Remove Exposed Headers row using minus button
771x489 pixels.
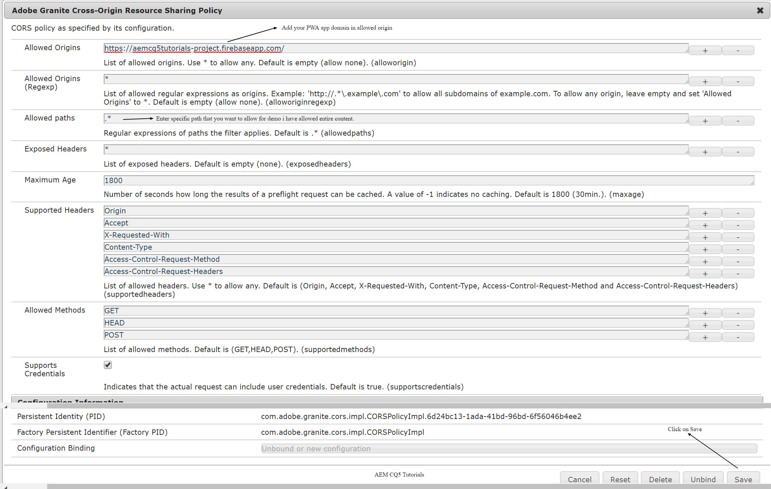tap(738, 152)
